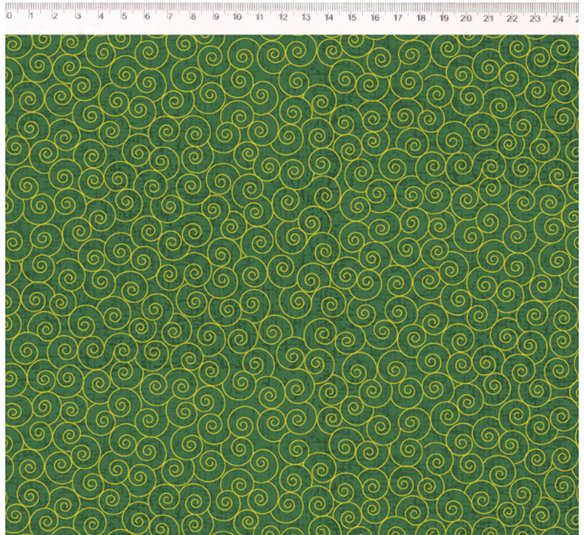Click the number 21 on the ruler

click(489, 18)
